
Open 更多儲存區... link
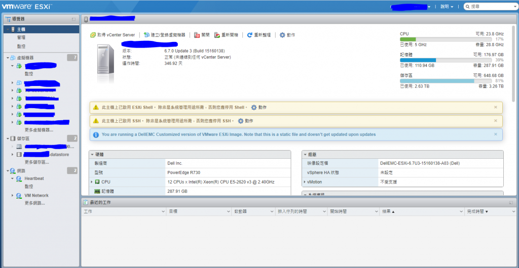[x=37, y=162]
